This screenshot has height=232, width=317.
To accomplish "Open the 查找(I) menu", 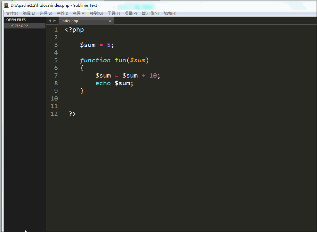I will pyautogui.click(x=62, y=13).
